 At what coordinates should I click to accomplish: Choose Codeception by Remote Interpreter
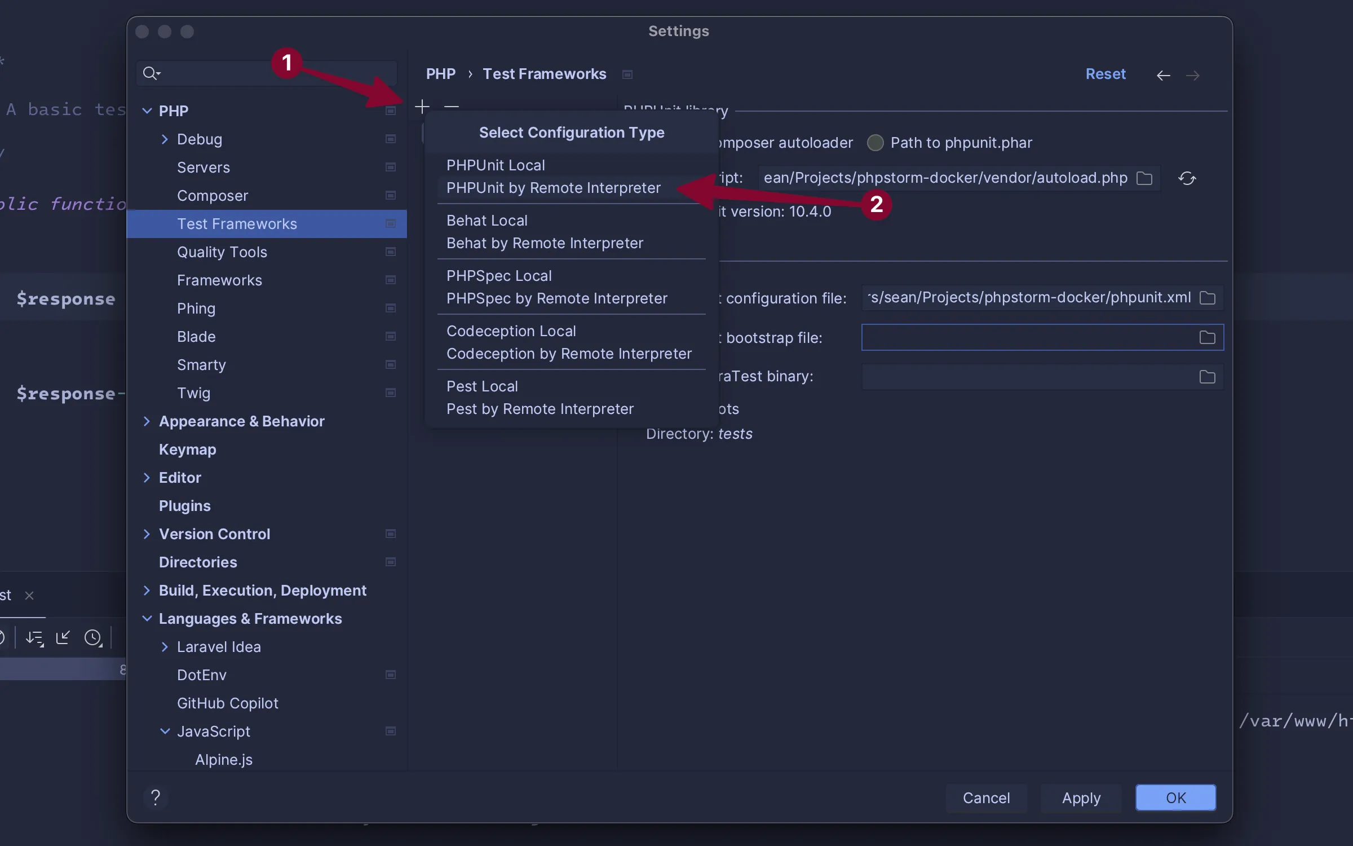(571, 354)
